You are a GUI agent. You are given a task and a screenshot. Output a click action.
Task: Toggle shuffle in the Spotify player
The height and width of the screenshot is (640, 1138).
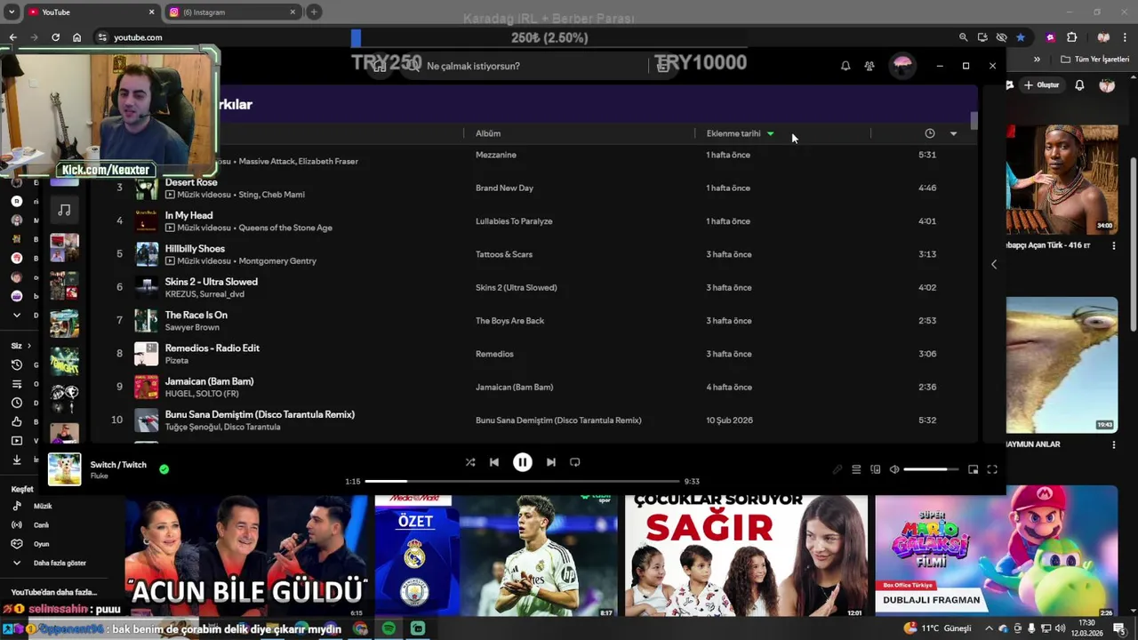click(470, 462)
